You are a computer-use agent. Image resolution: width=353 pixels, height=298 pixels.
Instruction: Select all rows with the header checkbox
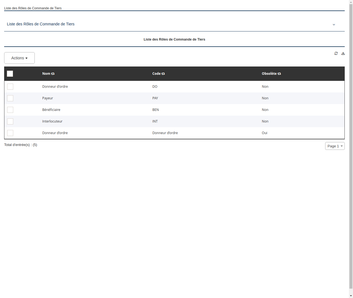(10, 74)
